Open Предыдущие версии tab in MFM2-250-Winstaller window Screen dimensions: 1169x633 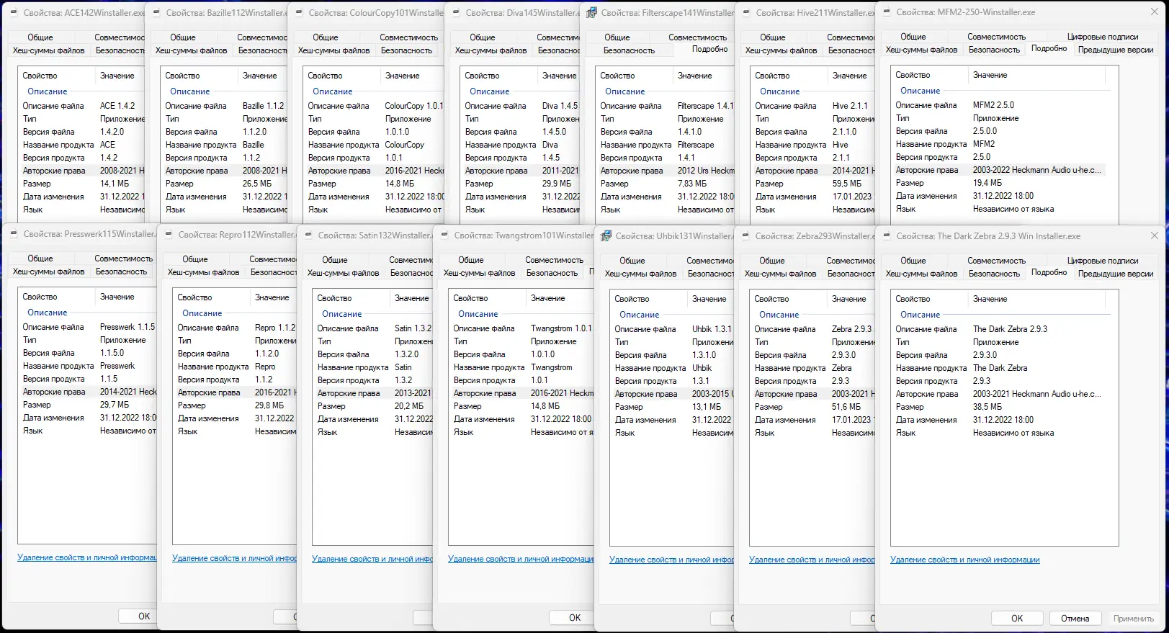click(x=1116, y=50)
